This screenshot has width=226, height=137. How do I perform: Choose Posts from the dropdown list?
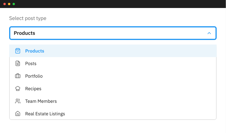(x=31, y=63)
